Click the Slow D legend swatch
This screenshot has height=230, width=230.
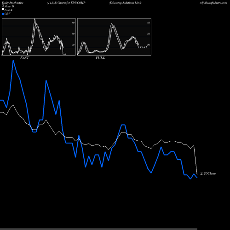point(3,6)
